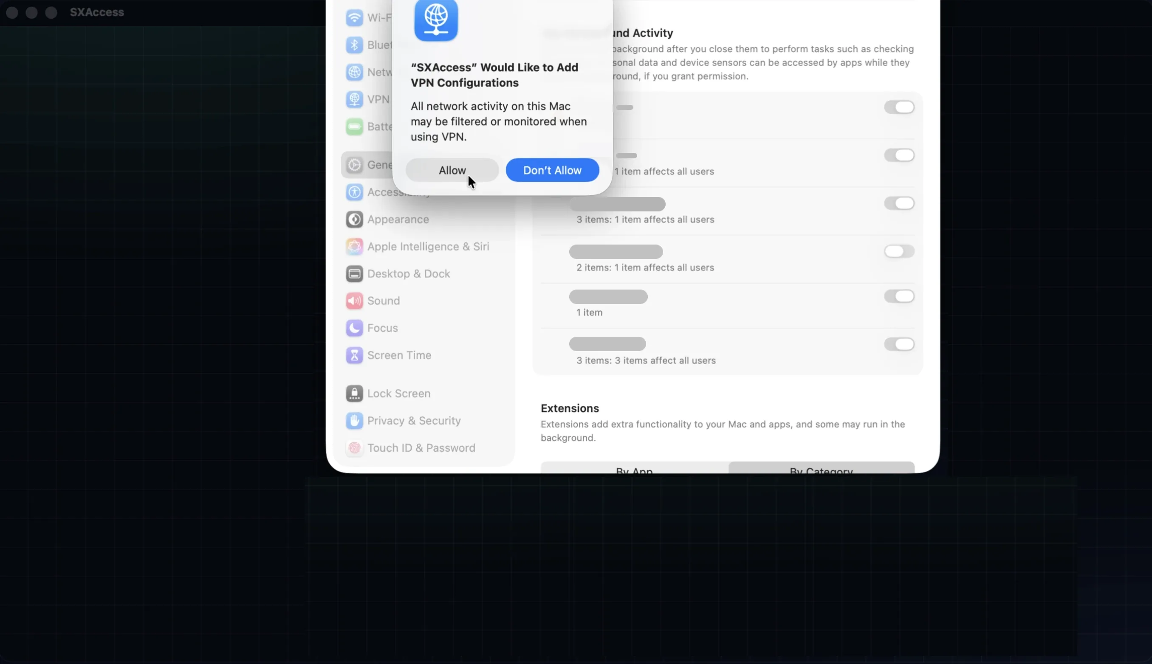Open Bluetooth icon in sidebar
The image size is (1152, 664).
click(x=355, y=45)
